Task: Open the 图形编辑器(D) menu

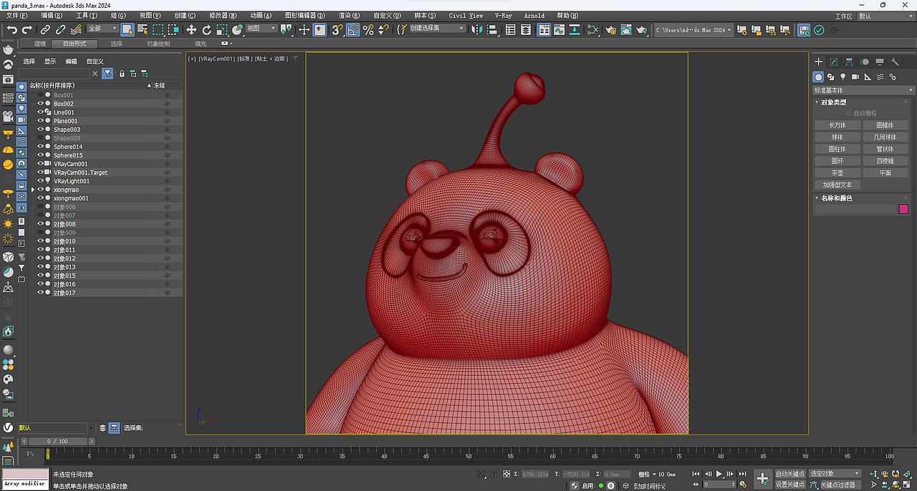Action: tap(304, 15)
